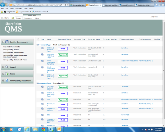The width and height of the screenshot is (165, 132).
Task: Click the SharePoint QMS banner logo
Action: click(13, 27)
